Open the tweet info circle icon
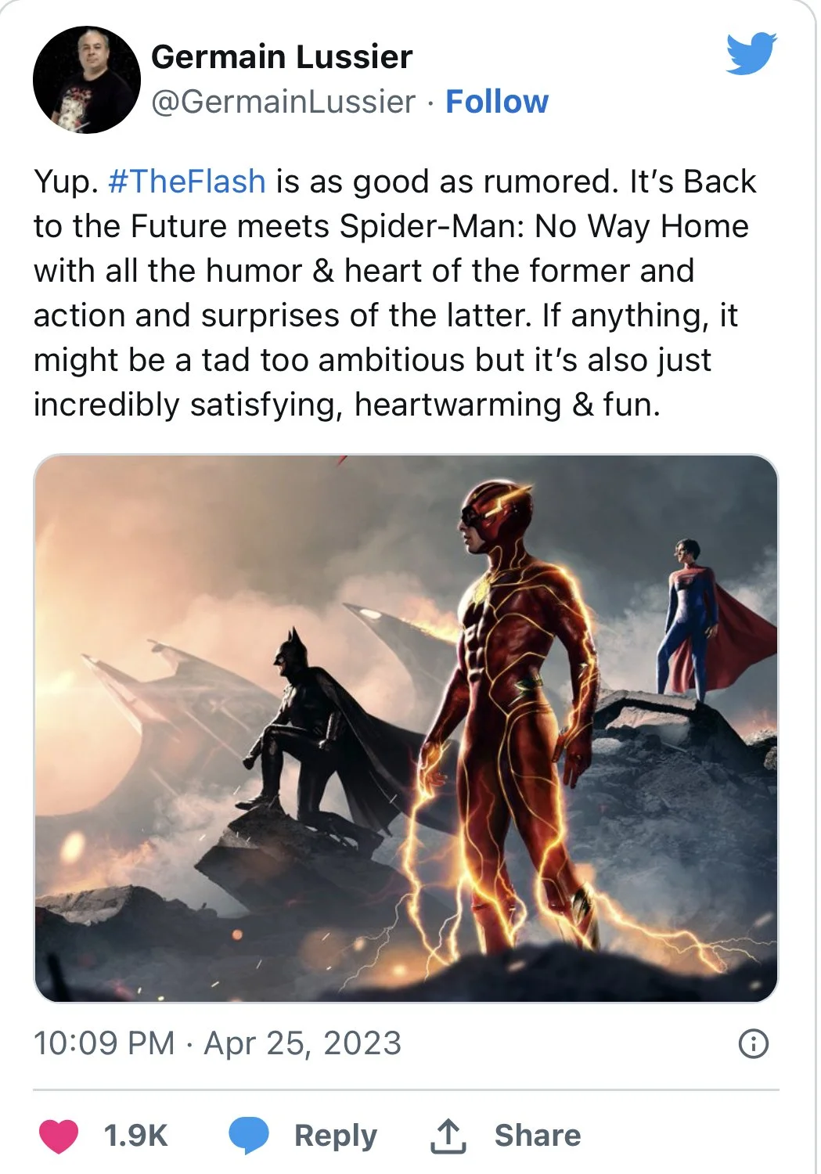This screenshot has height=1174, width=821. point(754,1044)
